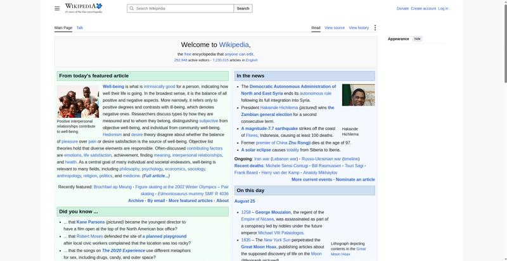Open the totality link
The width and height of the screenshot is (507, 261).
point(293,150)
